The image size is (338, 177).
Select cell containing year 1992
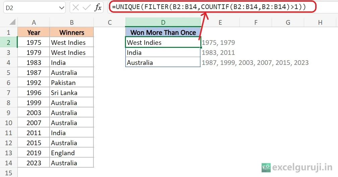pos(33,82)
